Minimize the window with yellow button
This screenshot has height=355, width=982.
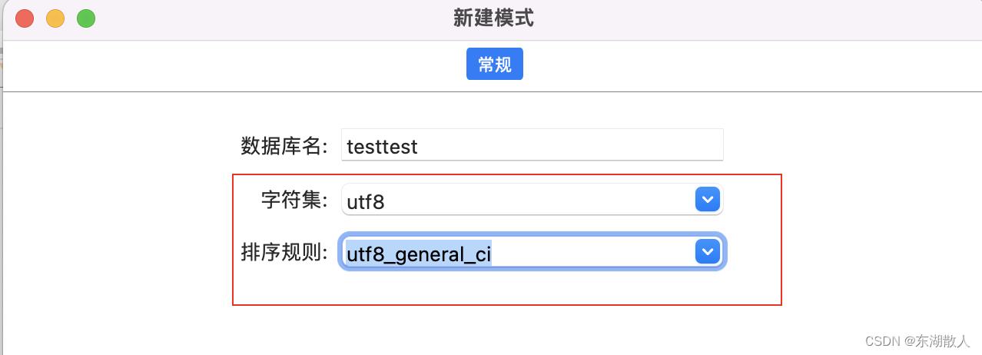click(x=55, y=18)
